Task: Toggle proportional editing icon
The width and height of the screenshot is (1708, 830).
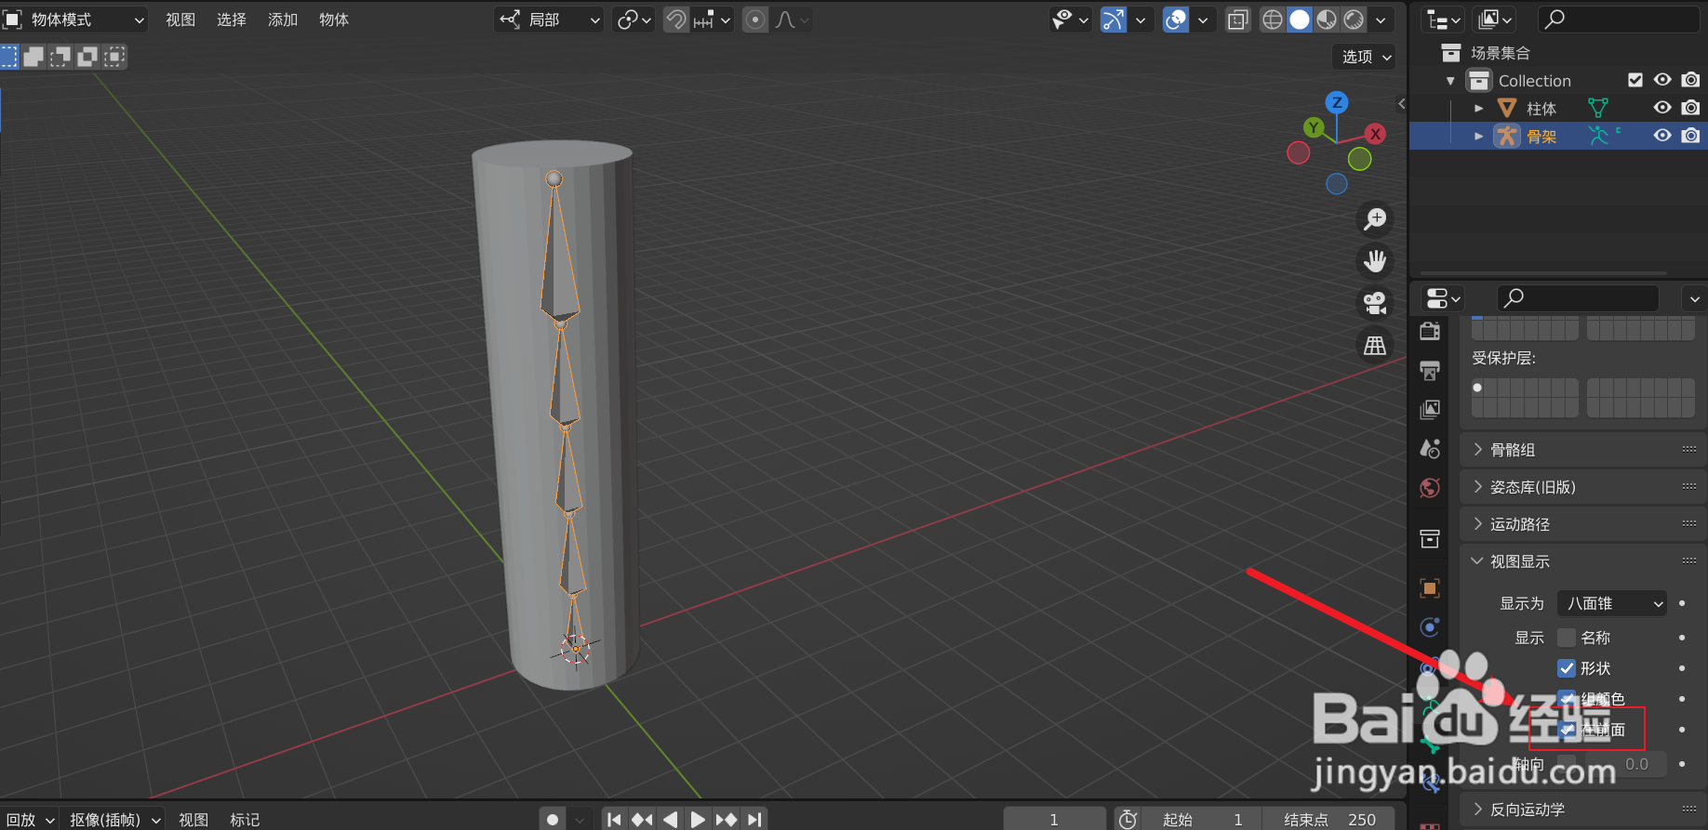Action: [755, 20]
